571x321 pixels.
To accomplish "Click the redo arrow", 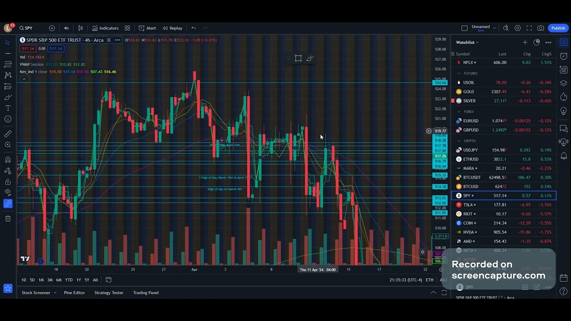I will 205,28.
